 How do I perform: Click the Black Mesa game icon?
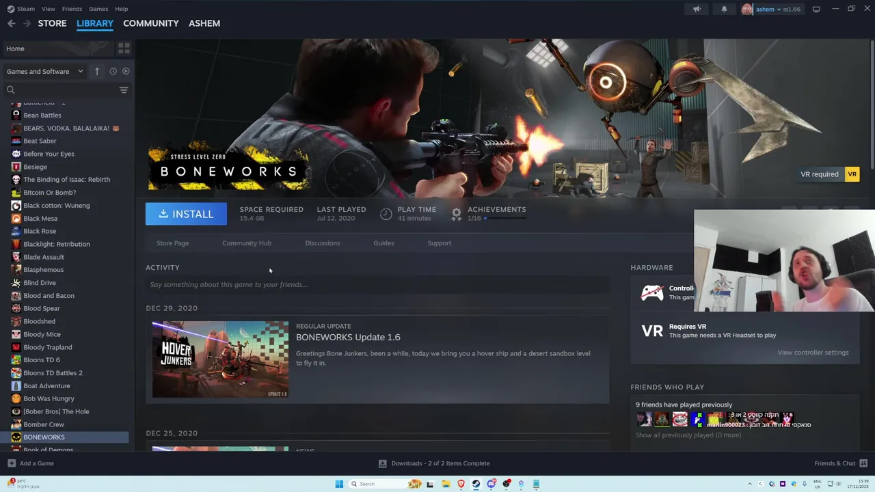tap(16, 219)
